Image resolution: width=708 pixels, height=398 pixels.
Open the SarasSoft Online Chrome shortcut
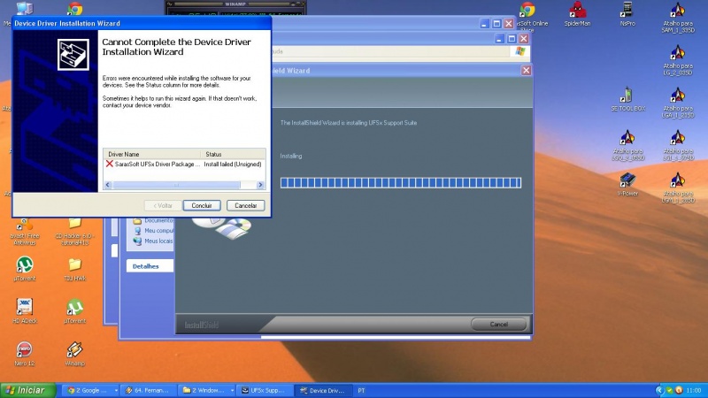(x=528, y=16)
